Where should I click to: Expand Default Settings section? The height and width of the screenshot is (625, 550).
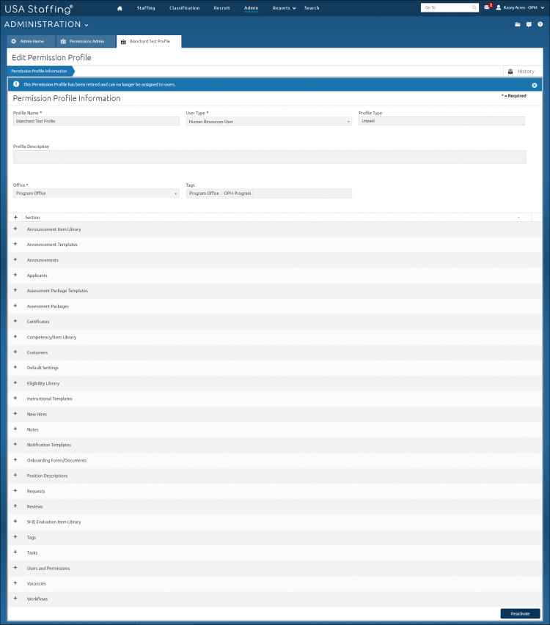(15, 367)
